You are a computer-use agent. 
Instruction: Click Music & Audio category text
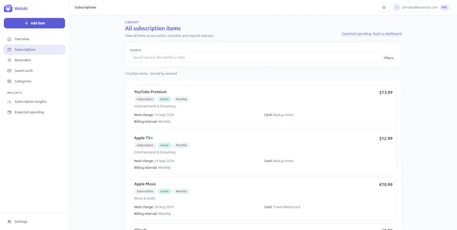145,199
